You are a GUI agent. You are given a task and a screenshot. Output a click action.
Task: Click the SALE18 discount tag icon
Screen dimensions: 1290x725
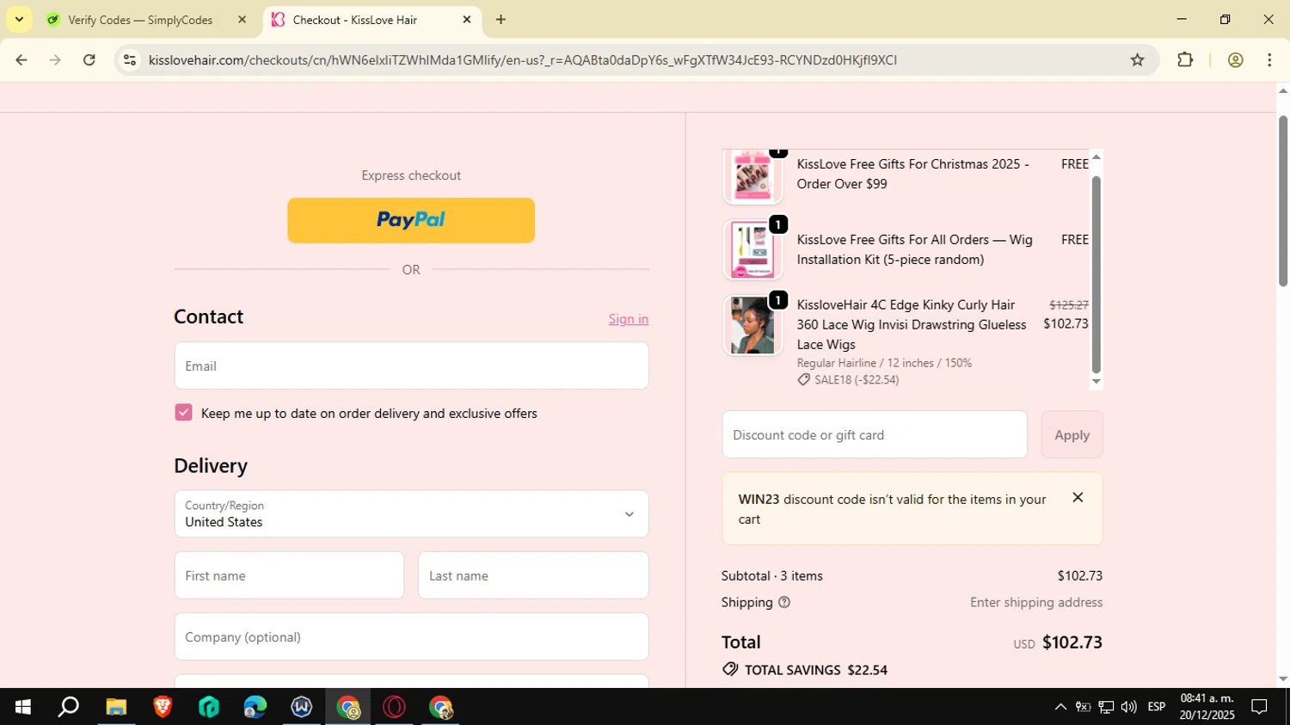[803, 379]
